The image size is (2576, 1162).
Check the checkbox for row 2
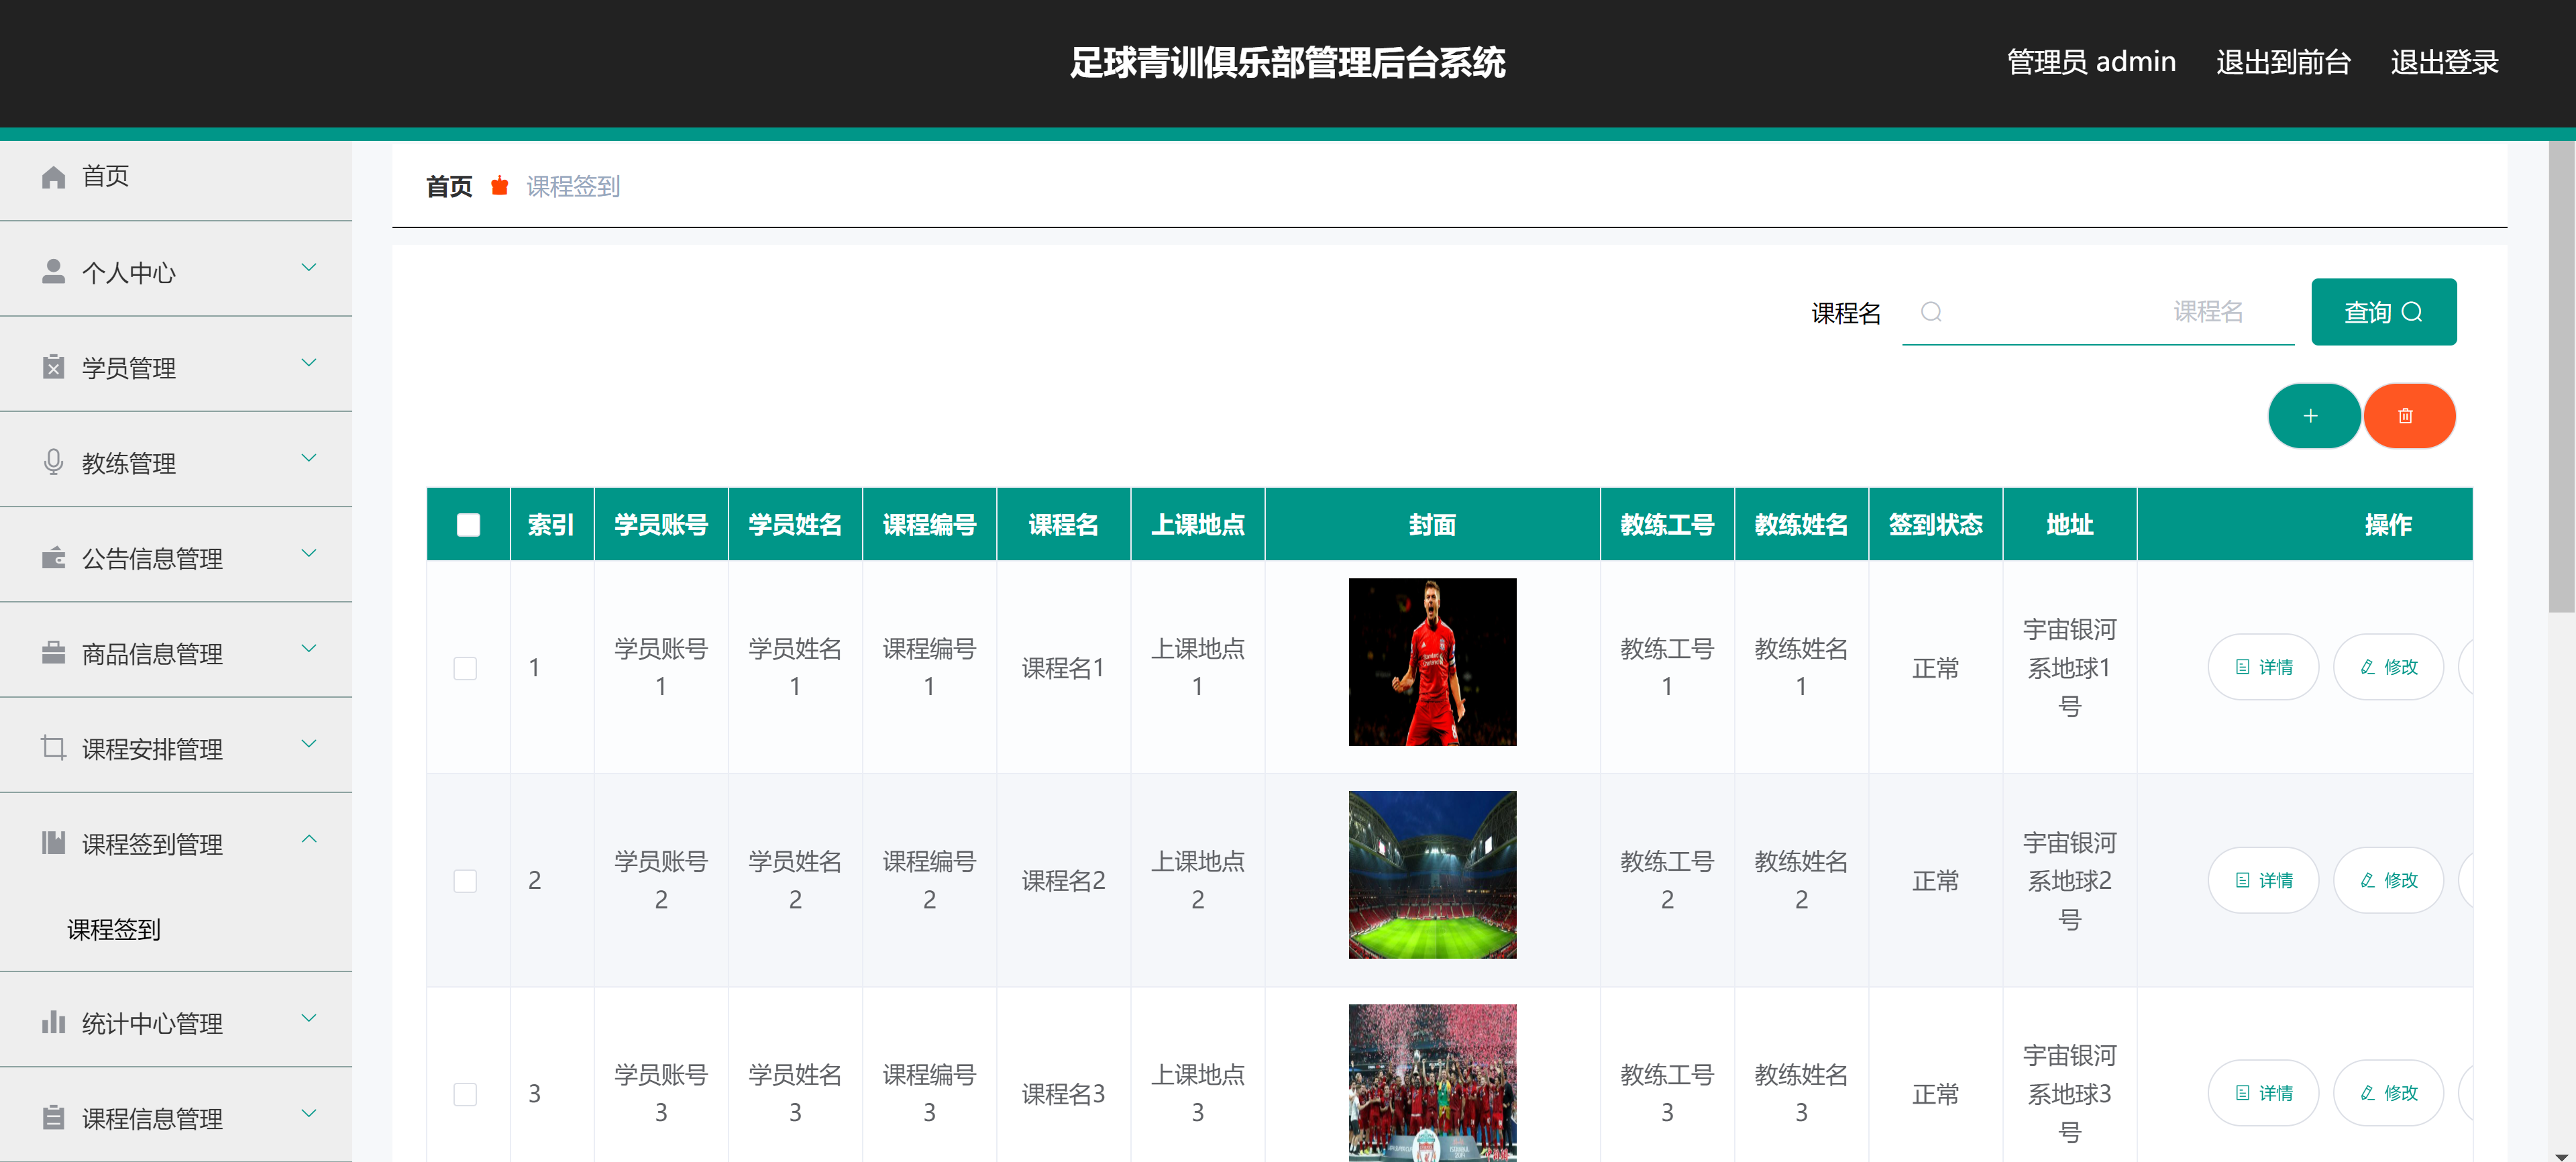point(465,881)
